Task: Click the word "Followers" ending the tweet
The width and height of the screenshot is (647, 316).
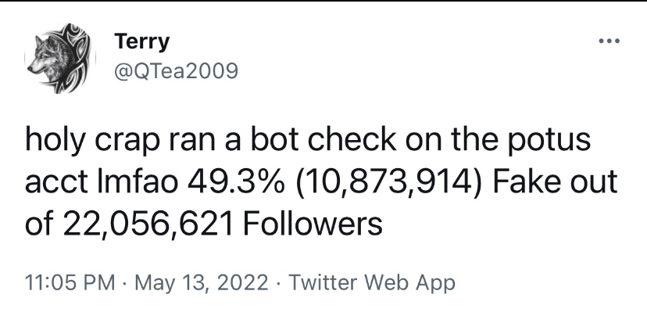Action: tap(313, 224)
